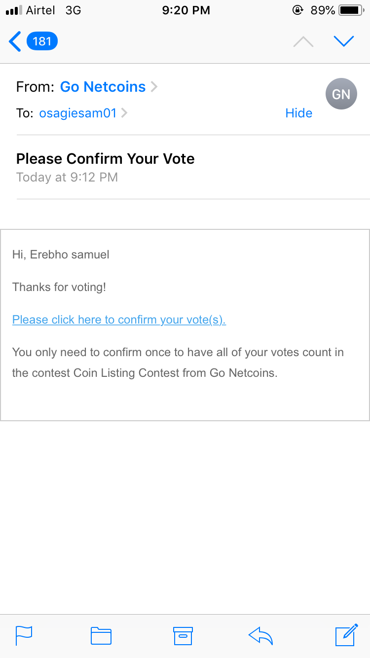
Task: Go back to the mailbox list
Action: click(x=15, y=41)
